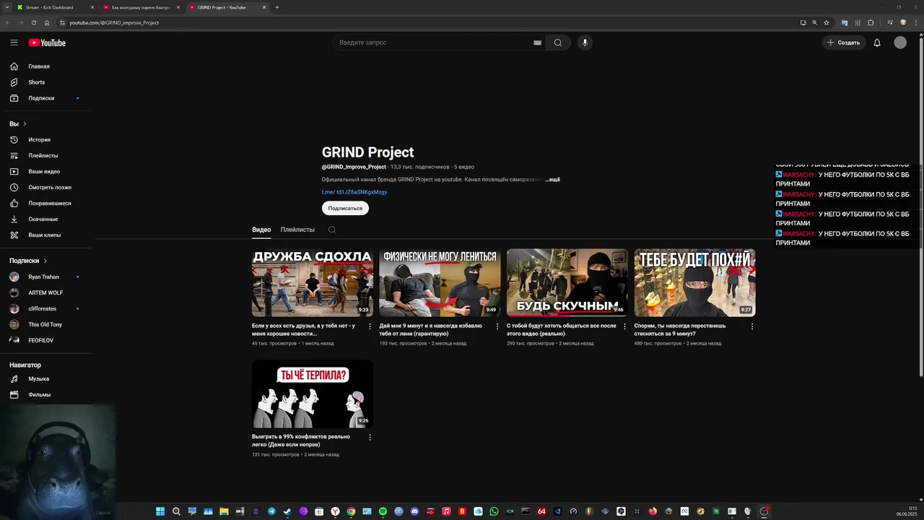Viewport: 924px width, 520px height.
Task: Open the account avatar menu
Action: (x=900, y=43)
